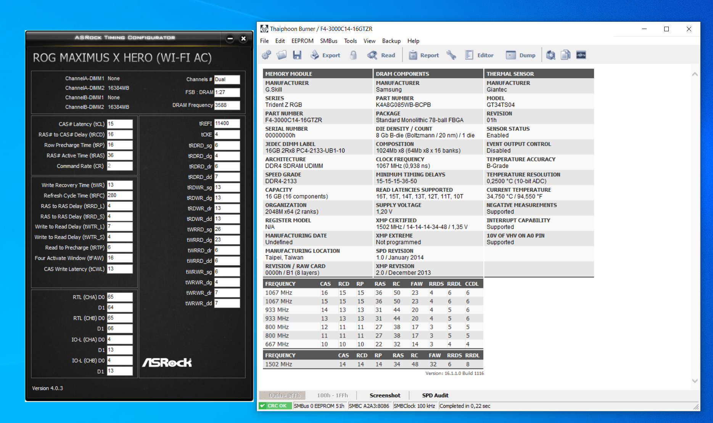Image resolution: width=713 pixels, height=423 pixels.
Task: Open the Tools menu
Action: (350, 41)
